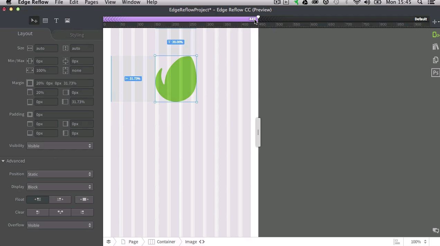Set clear to both
This screenshot has width=440, height=246.
(60, 212)
